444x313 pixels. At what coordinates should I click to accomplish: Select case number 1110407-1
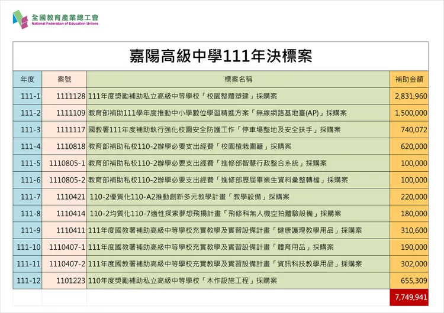click(65, 247)
